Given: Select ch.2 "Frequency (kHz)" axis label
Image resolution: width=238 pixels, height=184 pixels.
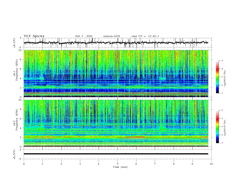Looking at the screenshot, I should coord(17,120).
